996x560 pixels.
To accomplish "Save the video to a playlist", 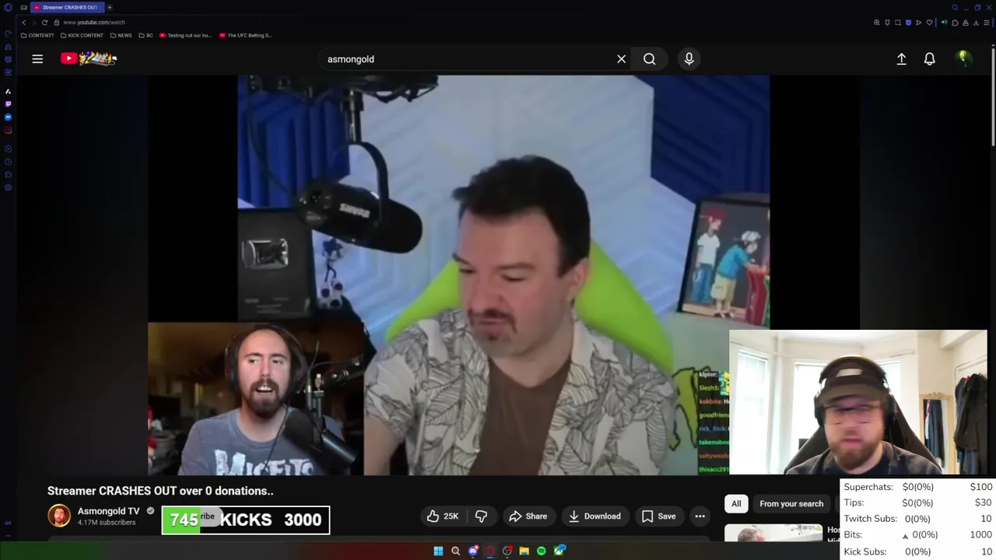I will point(659,516).
